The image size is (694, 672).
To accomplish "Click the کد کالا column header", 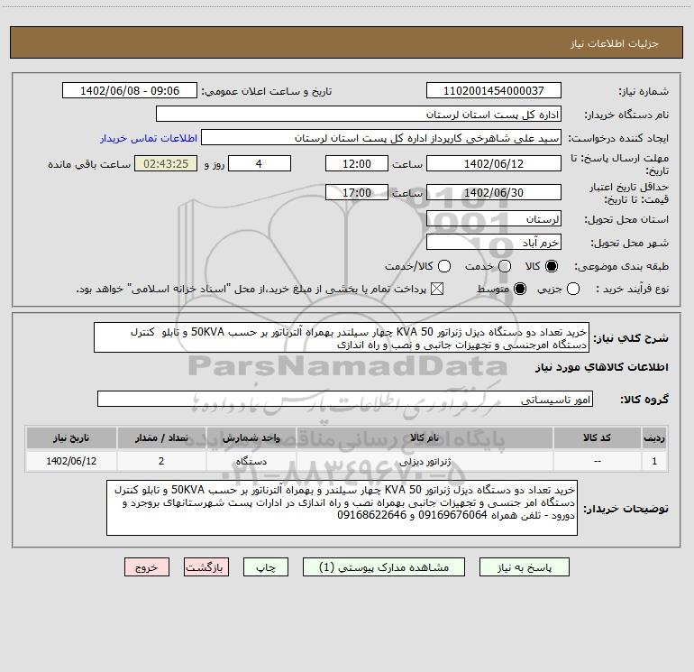I will click(x=597, y=437).
